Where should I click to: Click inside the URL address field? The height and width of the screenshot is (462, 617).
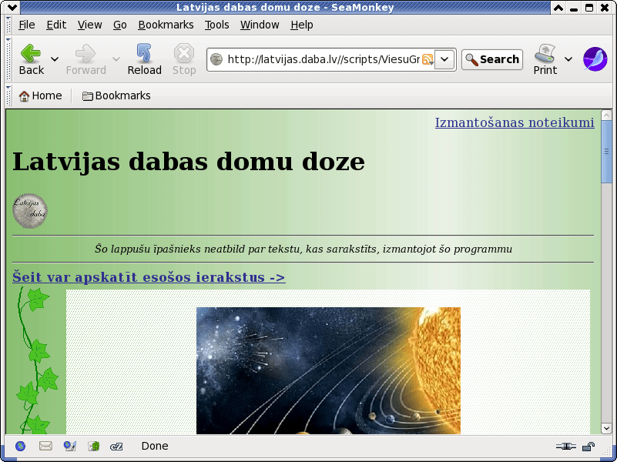pos(323,60)
